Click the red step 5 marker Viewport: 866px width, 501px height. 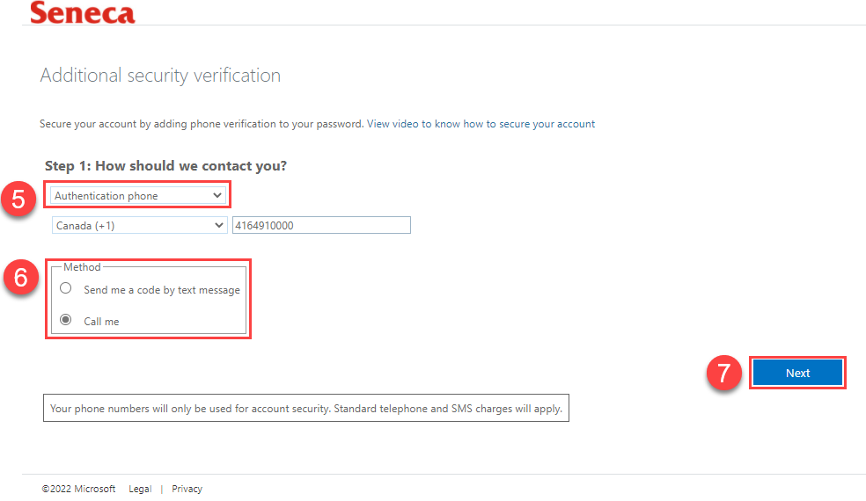[x=18, y=199]
